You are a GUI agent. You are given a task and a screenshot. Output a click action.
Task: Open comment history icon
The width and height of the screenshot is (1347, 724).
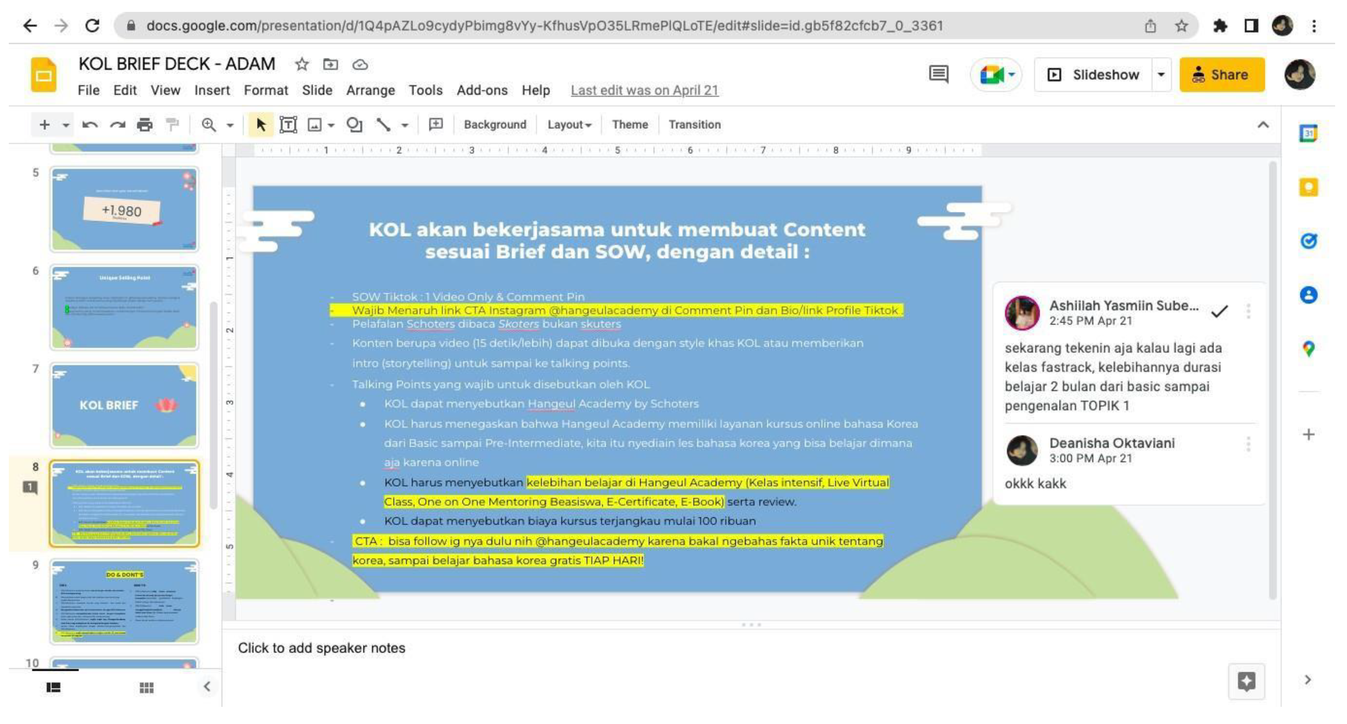[x=938, y=74]
